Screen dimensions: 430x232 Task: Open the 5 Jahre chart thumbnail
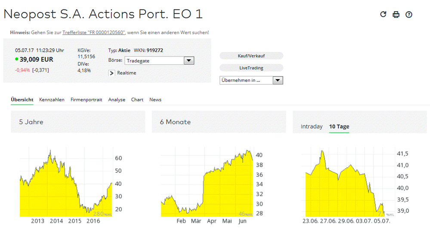[x=67, y=183]
